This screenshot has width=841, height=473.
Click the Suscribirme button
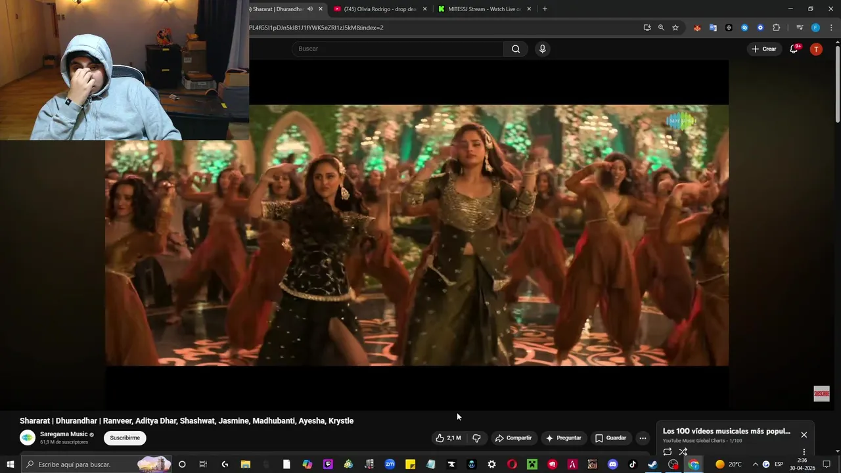coord(125,438)
